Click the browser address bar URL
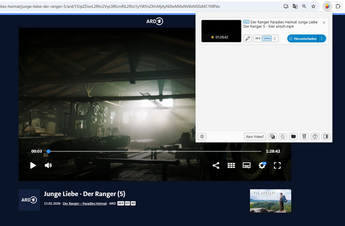The height and width of the screenshot is (226, 345). (x=110, y=6)
